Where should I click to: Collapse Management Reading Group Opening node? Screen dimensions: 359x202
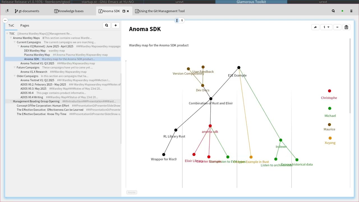pyautogui.click(x=11, y=101)
